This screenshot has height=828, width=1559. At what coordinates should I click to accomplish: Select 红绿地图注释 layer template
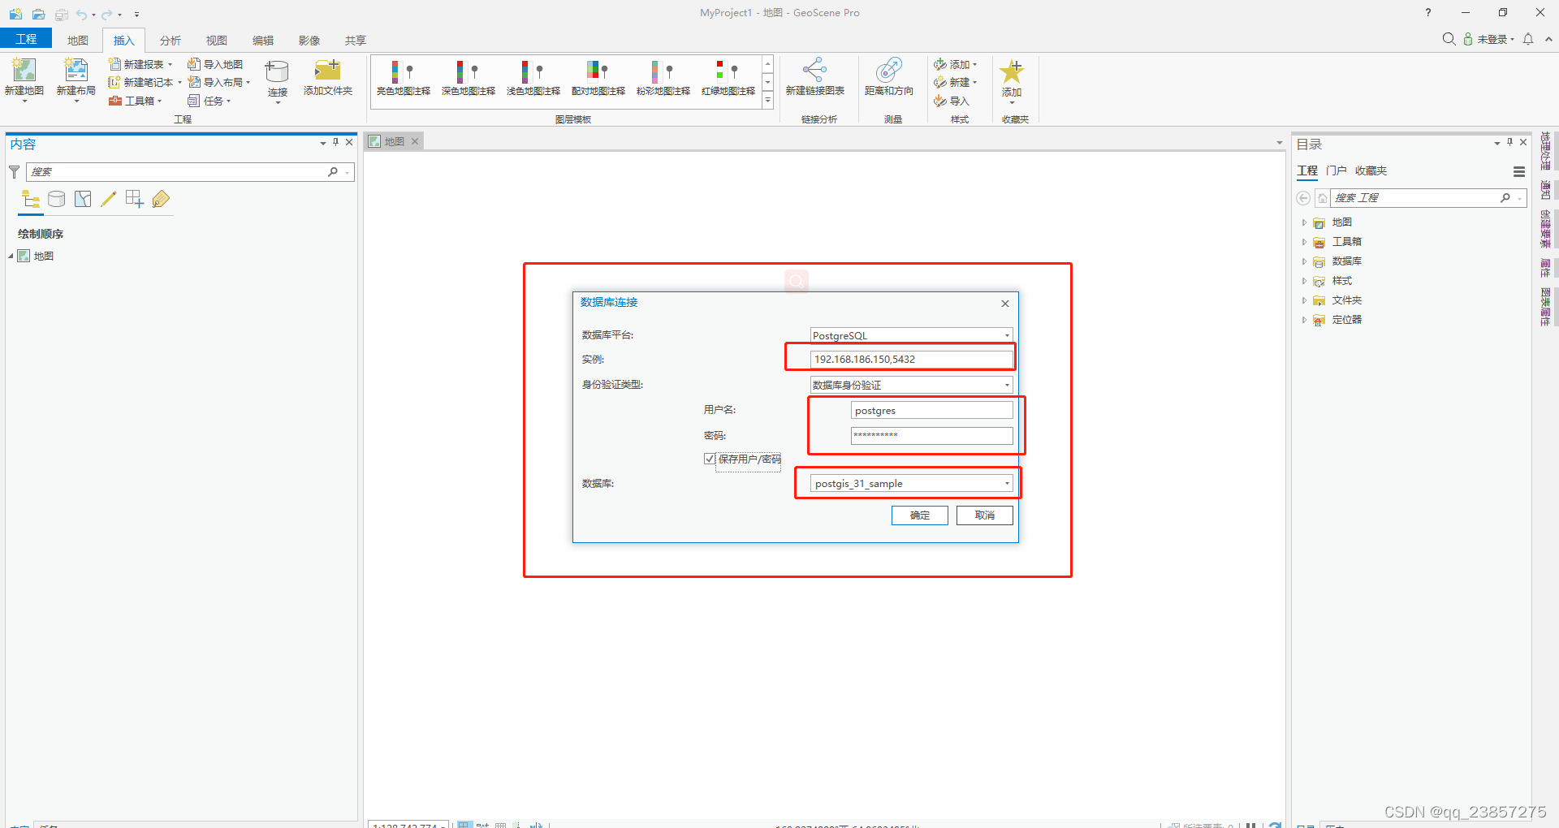pyautogui.click(x=728, y=78)
